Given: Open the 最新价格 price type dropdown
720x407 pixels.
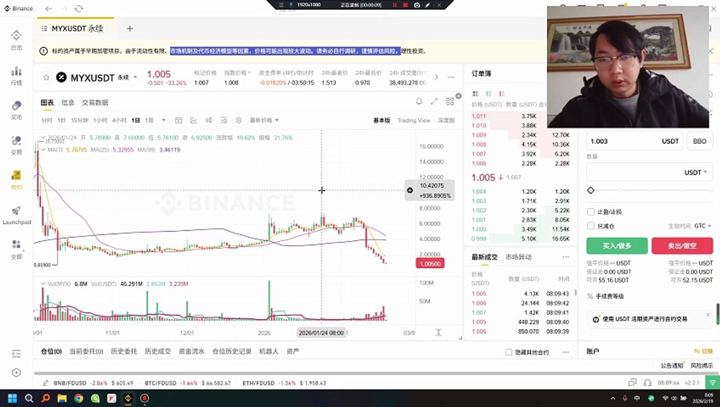Looking at the screenshot, I should (x=264, y=120).
